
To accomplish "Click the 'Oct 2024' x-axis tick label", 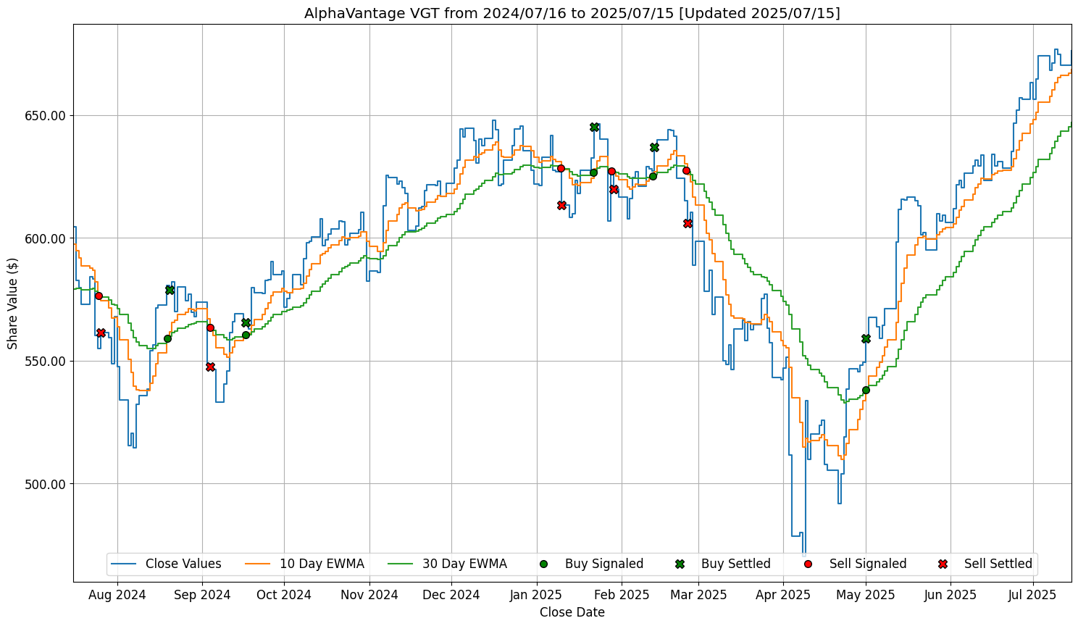I will 284,595.
